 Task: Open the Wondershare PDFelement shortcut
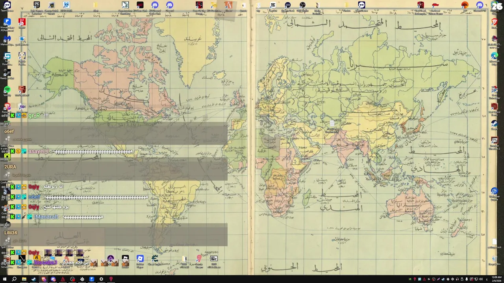coord(7,22)
